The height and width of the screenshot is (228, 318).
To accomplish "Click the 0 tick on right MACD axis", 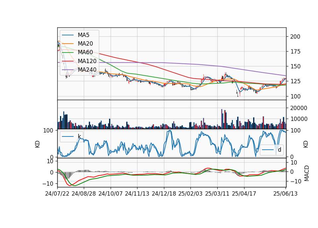I will (x=292, y=172).
